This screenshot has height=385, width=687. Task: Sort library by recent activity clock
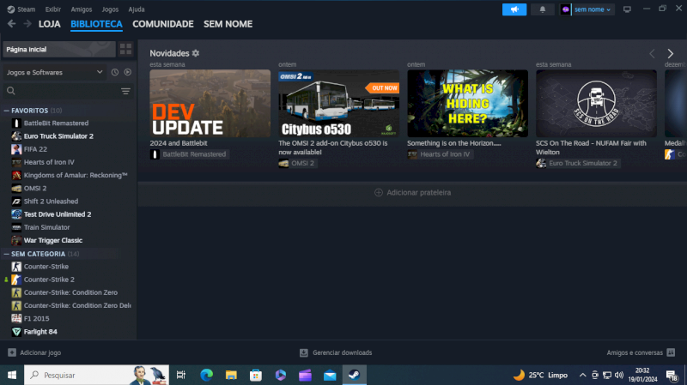(115, 72)
